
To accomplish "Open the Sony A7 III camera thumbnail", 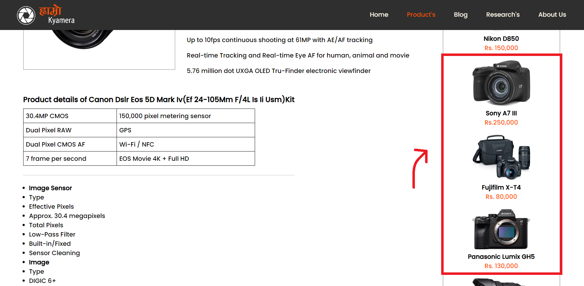I will pos(501,83).
